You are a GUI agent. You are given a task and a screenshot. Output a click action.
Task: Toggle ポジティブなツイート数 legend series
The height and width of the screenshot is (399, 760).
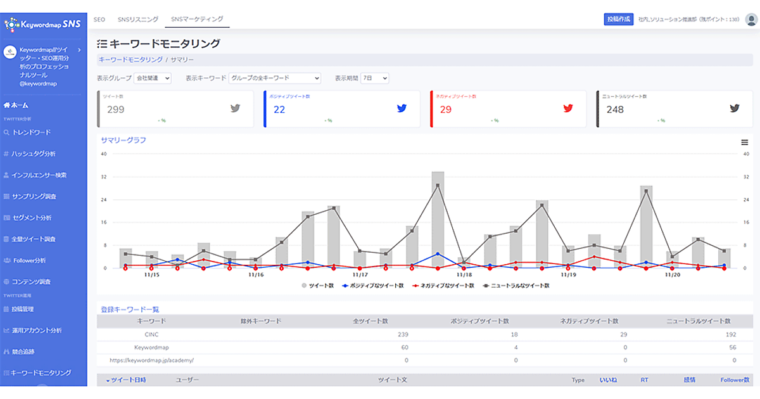coord(372,286)
